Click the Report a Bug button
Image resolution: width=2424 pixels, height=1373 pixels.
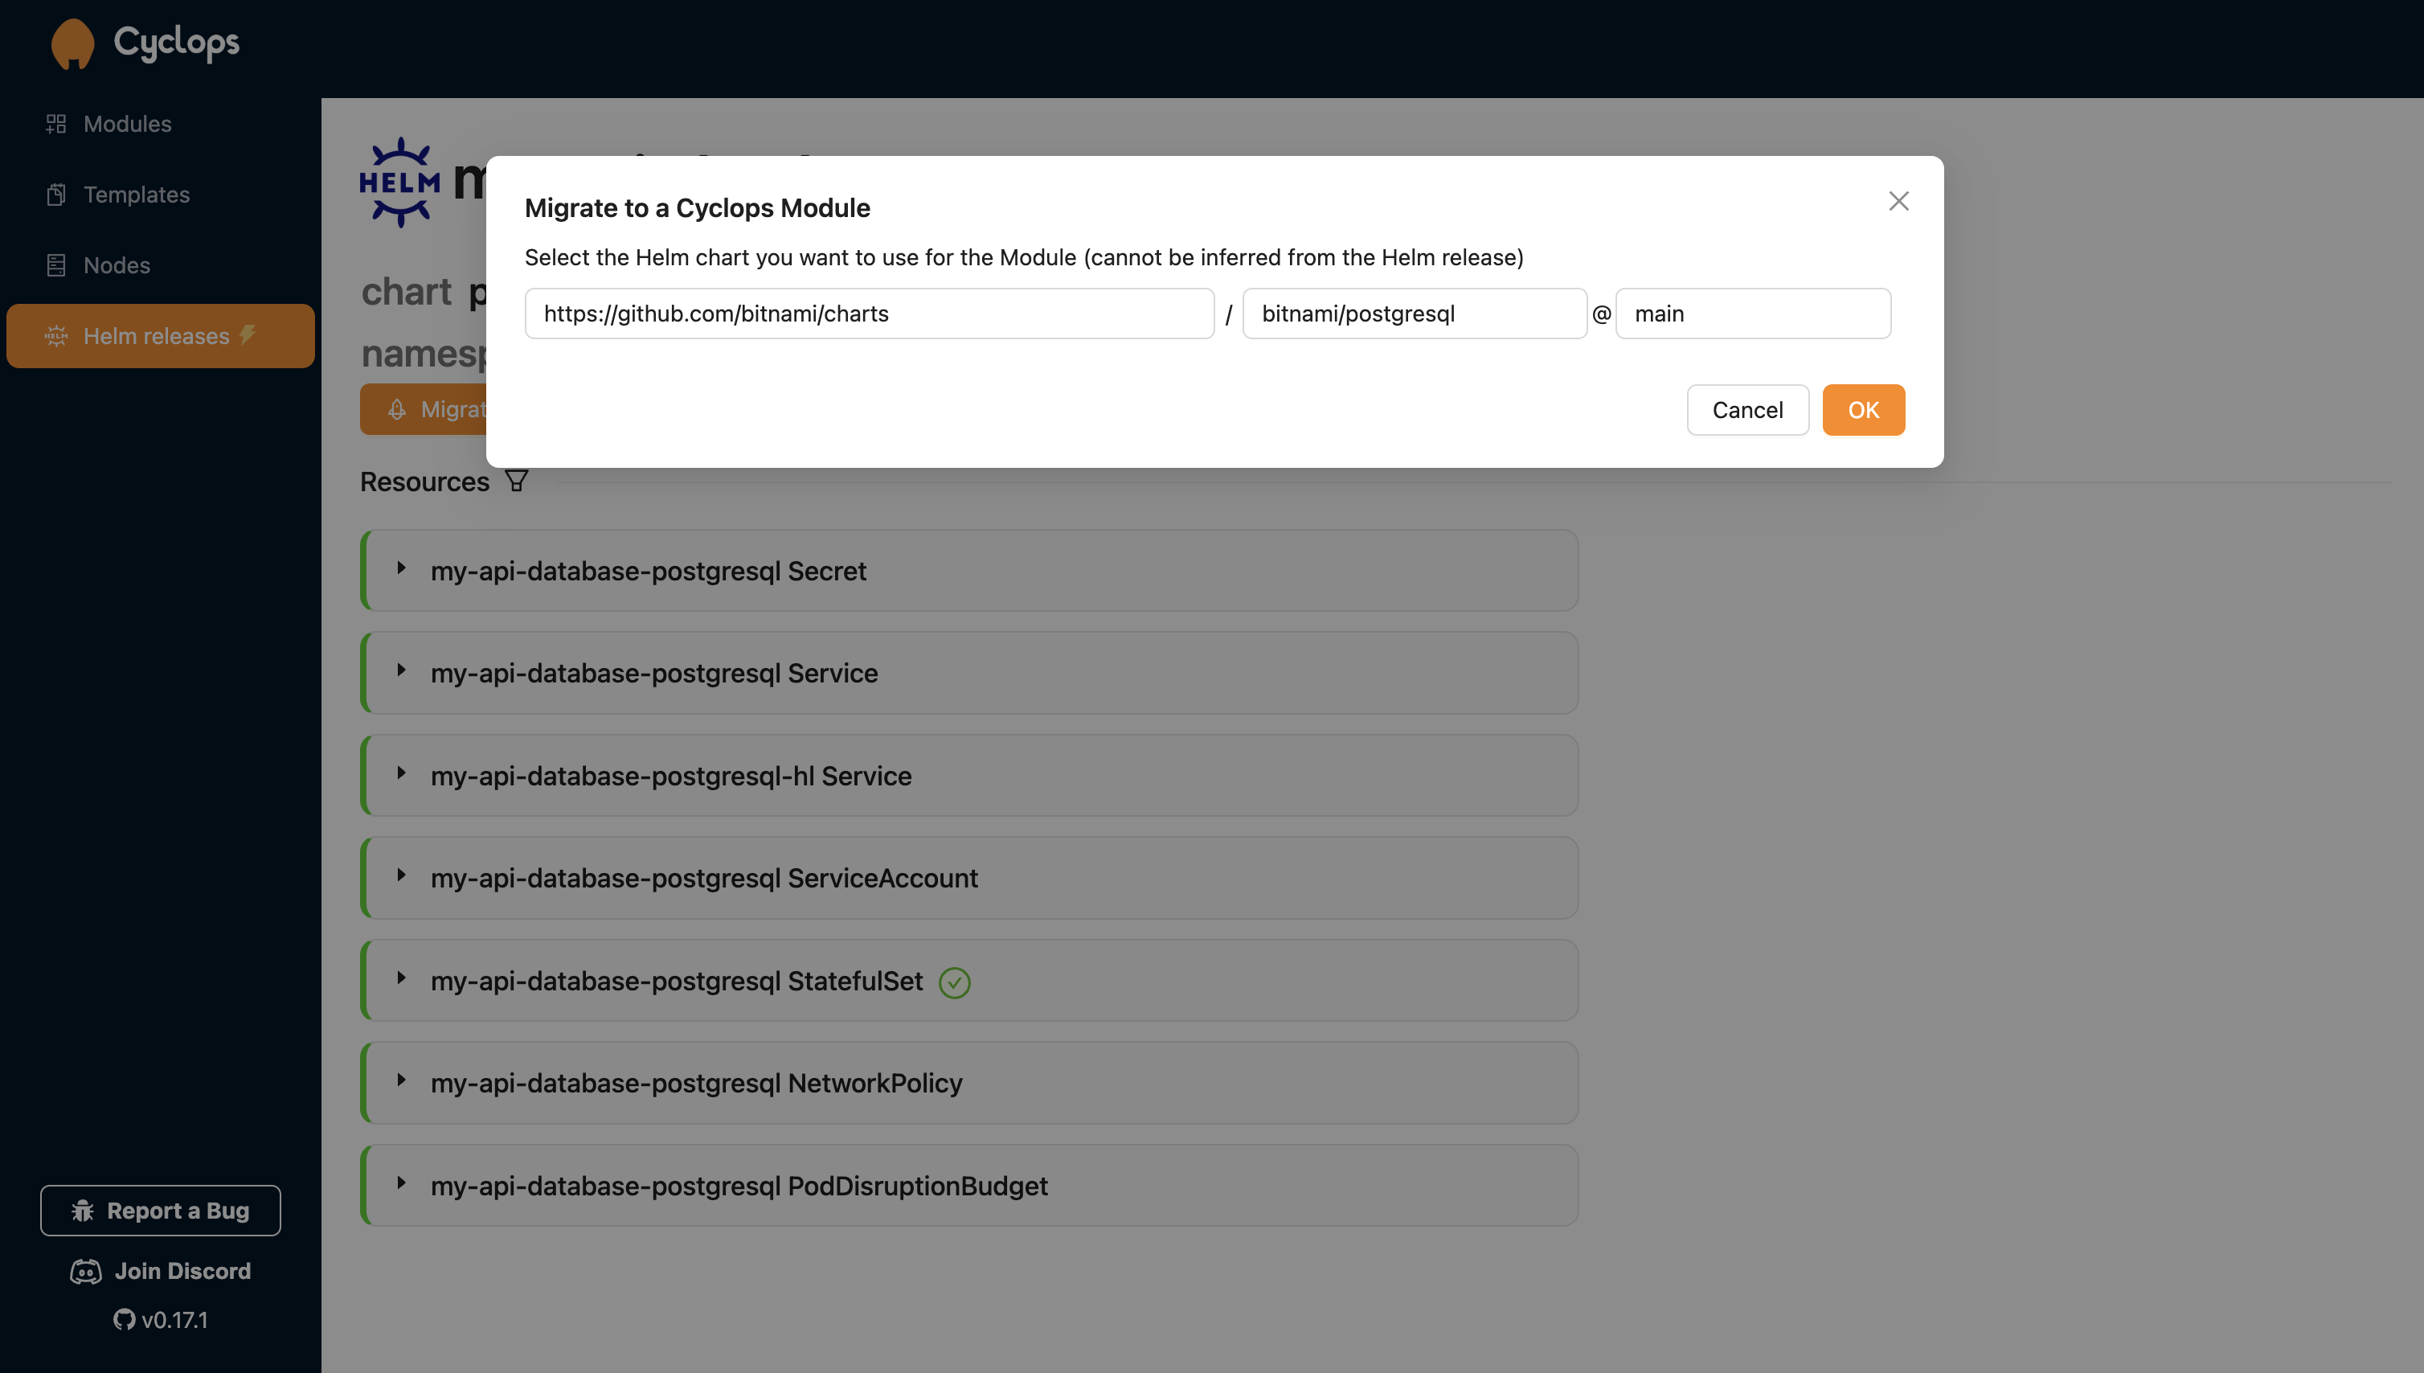tap(160, 1211)
